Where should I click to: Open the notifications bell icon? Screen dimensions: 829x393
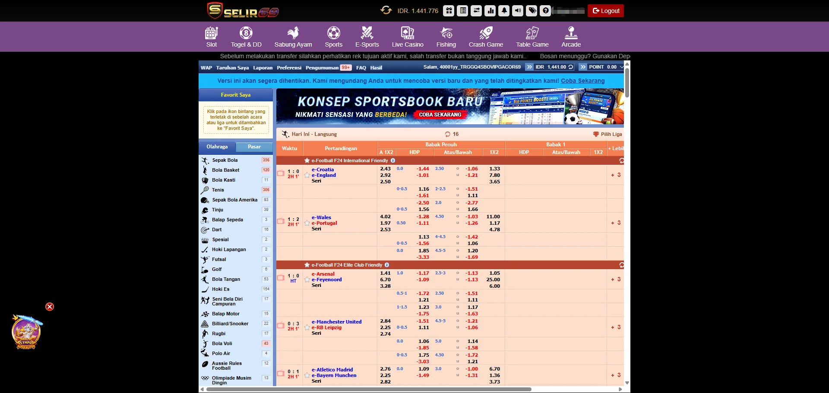pyautogui.click(x=504, y=10)
